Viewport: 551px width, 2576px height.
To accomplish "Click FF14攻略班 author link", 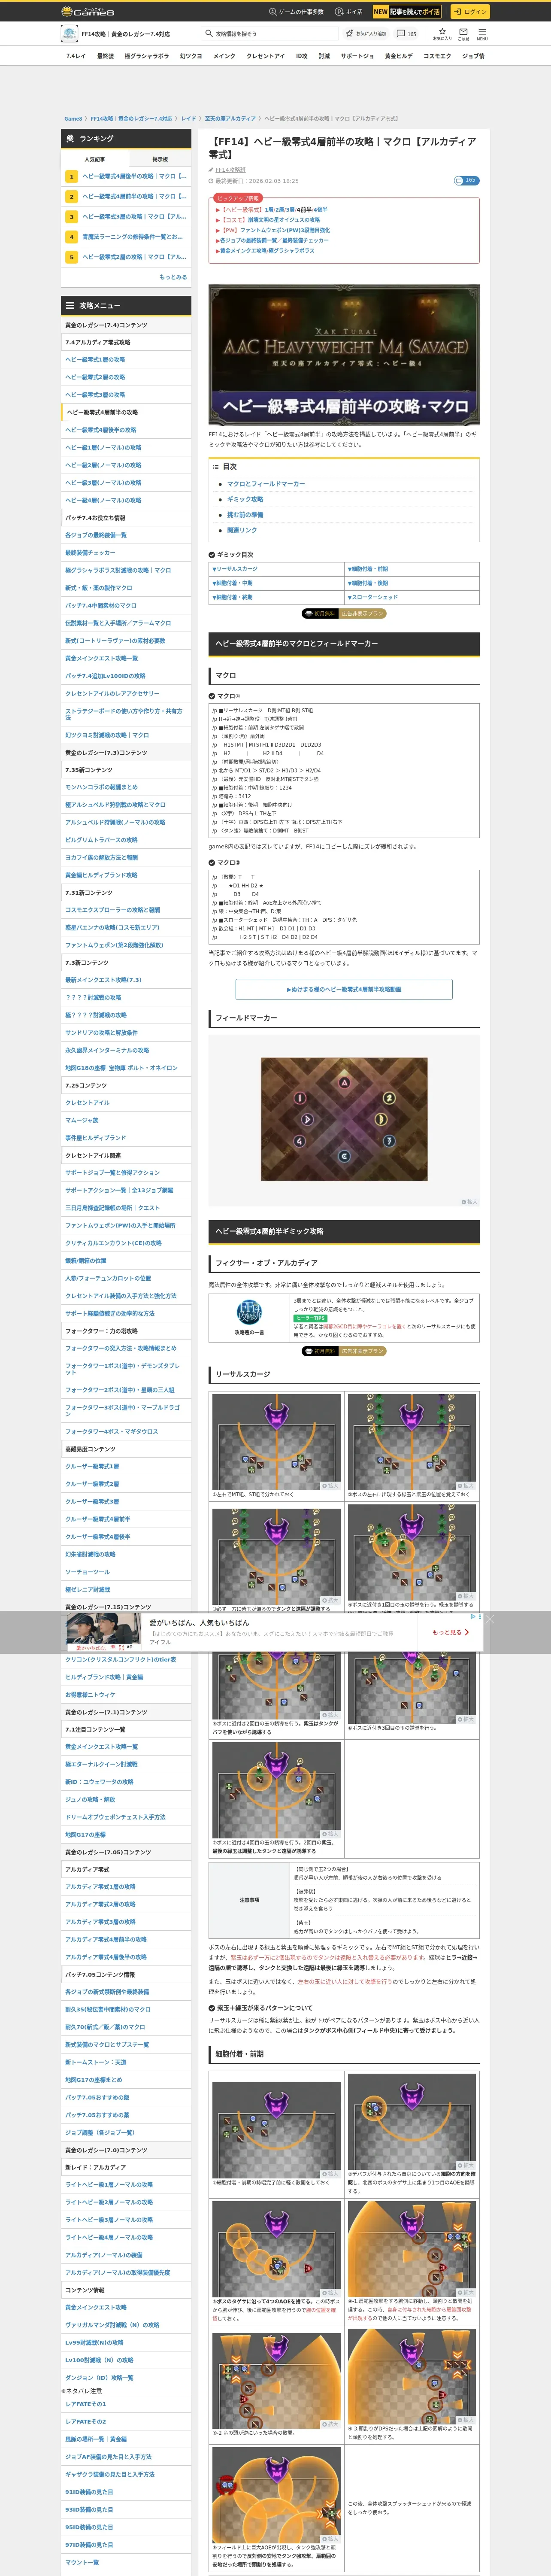I will pos(230,170).
